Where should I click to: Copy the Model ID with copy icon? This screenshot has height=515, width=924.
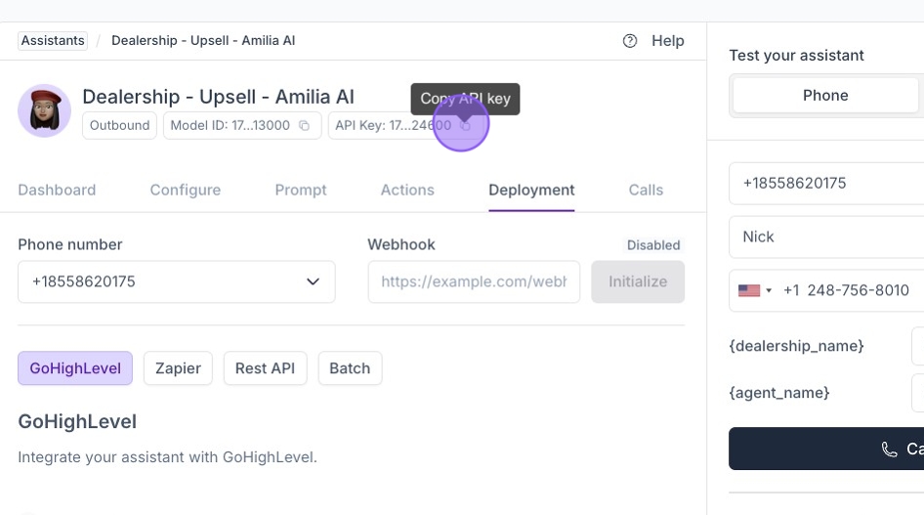(305, 126)
